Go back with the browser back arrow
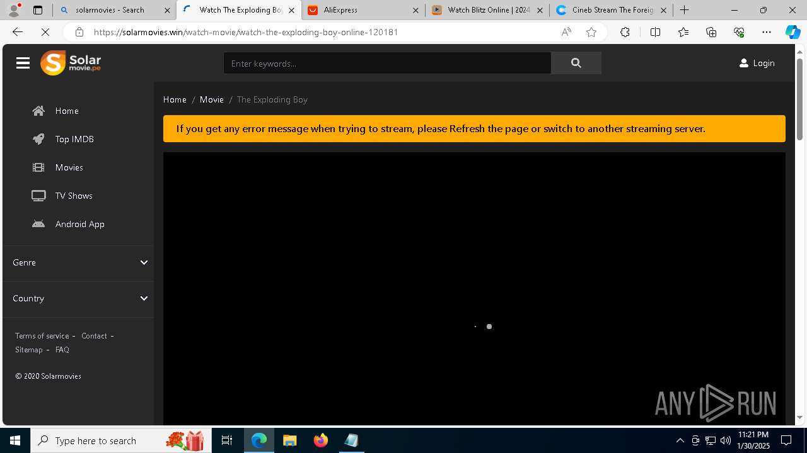Viewport: 807px width, 453px height. tap(18, 32)
